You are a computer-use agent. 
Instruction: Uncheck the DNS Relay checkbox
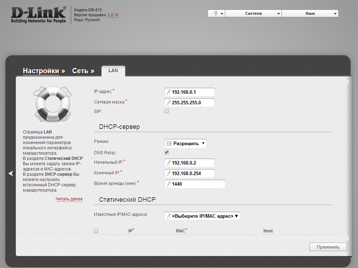point(167,152)
